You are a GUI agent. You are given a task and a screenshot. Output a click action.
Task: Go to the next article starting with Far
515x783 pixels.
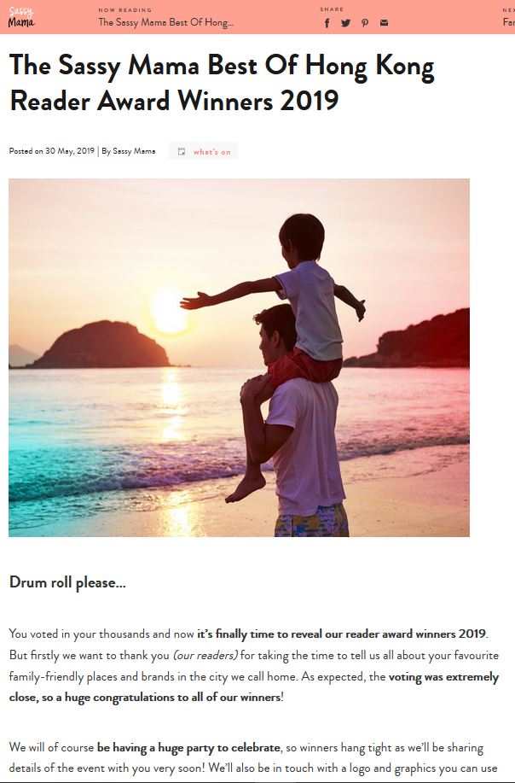click(x=508, y=22)
